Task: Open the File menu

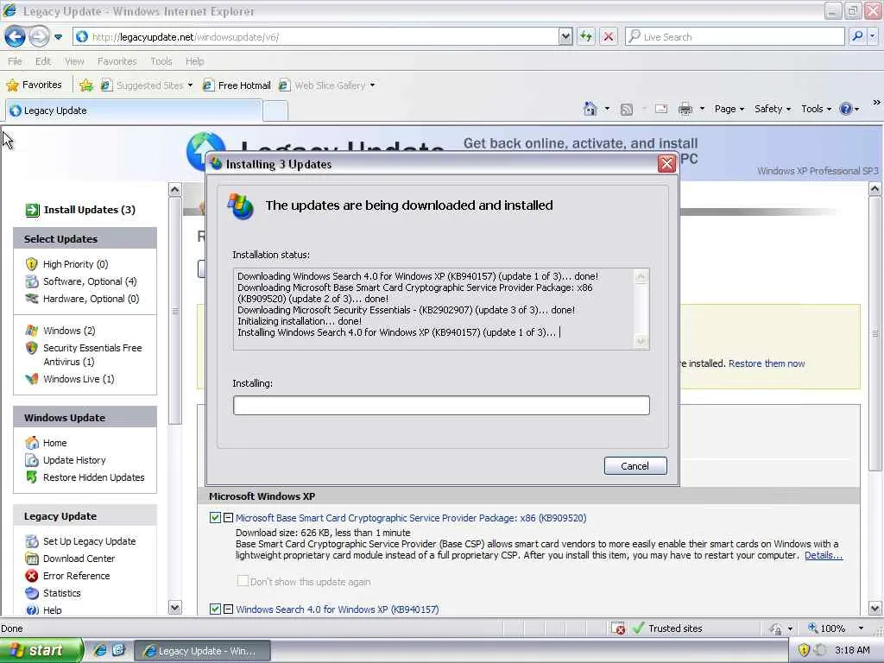Action: [16, 61]
